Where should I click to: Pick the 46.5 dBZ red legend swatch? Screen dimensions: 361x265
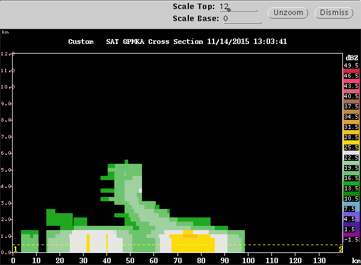(351, 75)
